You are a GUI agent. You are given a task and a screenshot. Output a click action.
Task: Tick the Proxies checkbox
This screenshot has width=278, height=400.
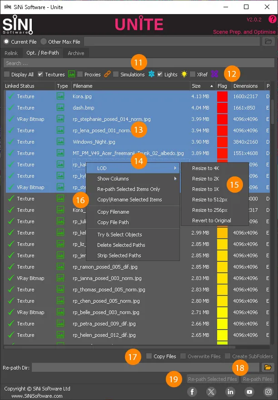tap(80, 74)
